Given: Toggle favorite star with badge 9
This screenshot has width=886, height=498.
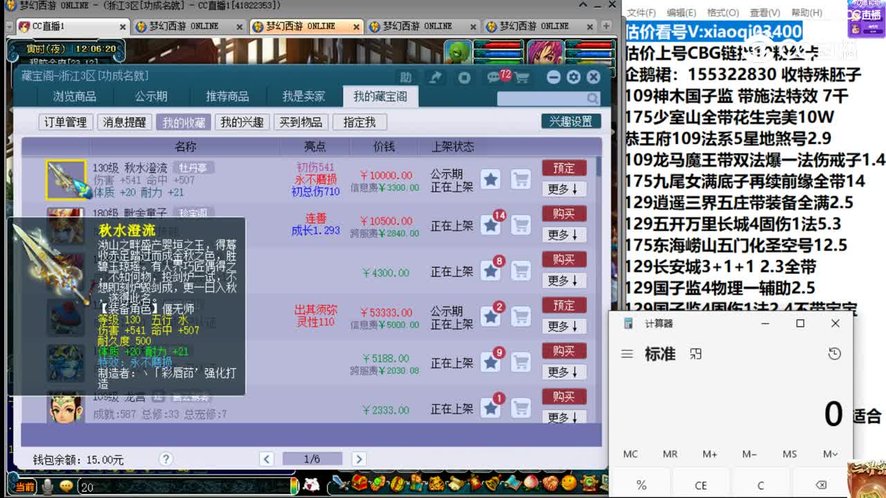Looking at the screenshot, I should (x=491, y=362).
